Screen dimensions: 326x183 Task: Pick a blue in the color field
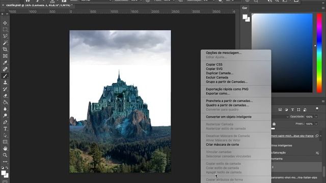coord(282,53)
